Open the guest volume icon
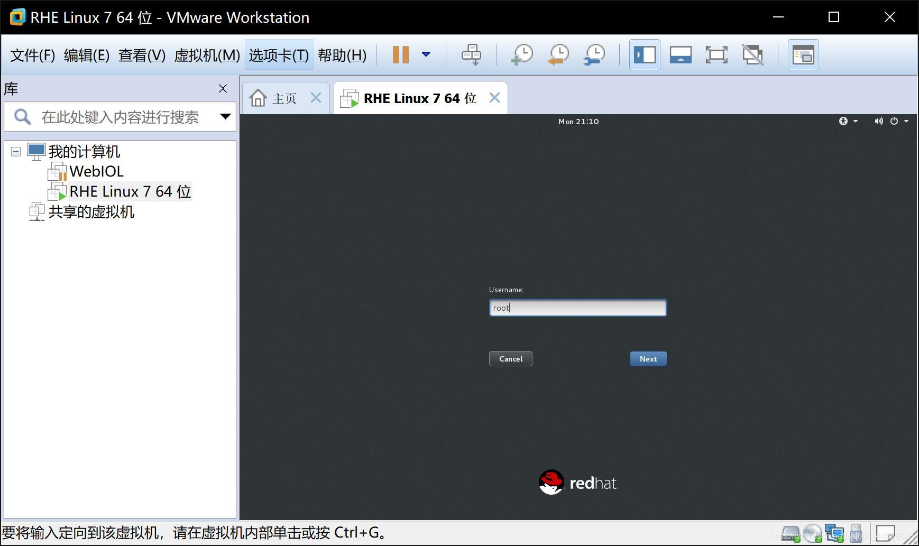This screenshot has height=546, width=919. [x=878, y=121]
